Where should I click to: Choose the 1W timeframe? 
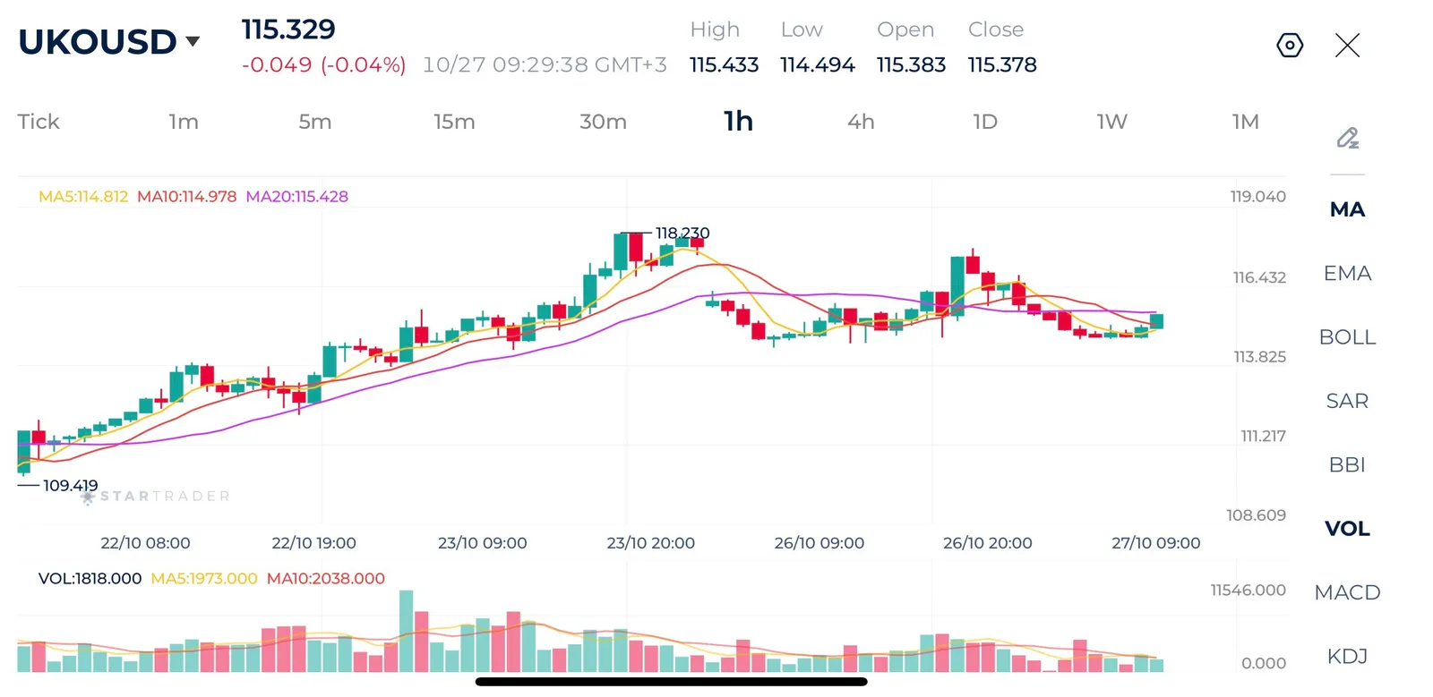tap(1111, 122)
